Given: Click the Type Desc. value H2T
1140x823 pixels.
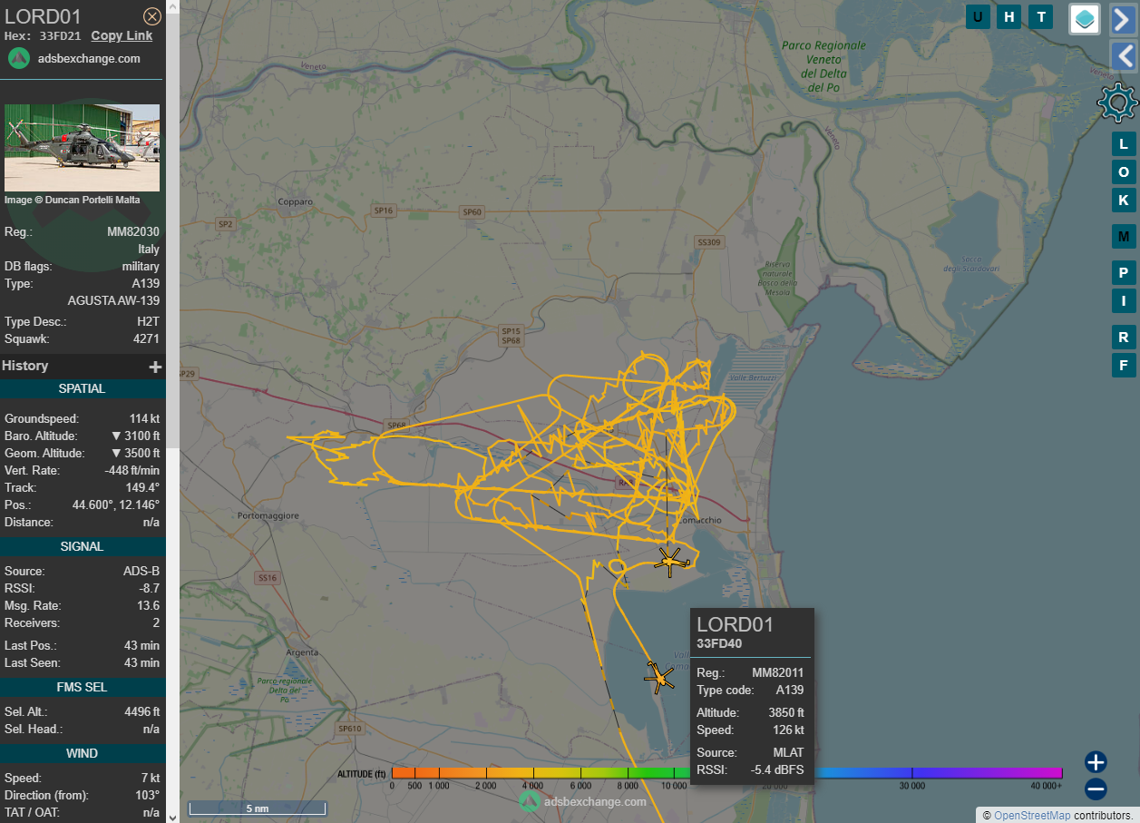Looking at the screenshot, I should pyautogui.click(x=148, y=322).
